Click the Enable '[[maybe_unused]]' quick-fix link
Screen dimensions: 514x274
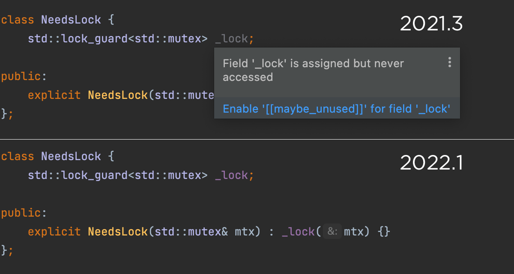[336, 109]
